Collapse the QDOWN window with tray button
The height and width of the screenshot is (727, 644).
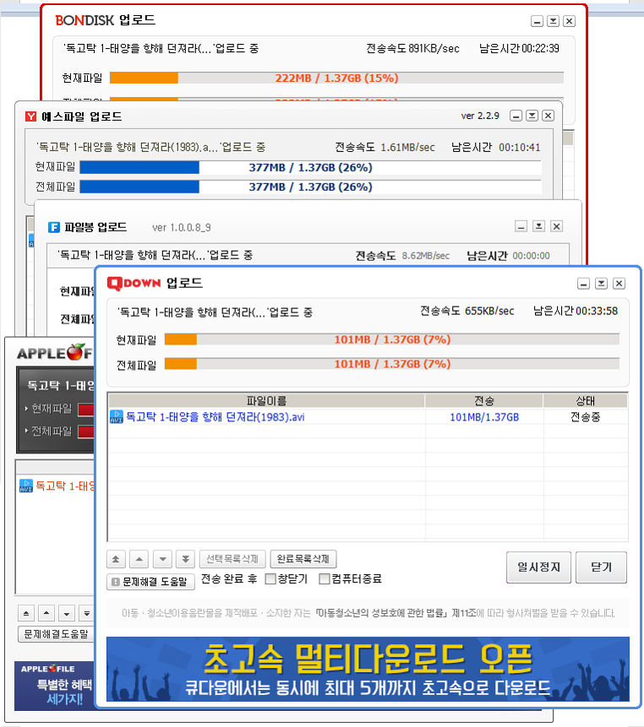(601, 284)
